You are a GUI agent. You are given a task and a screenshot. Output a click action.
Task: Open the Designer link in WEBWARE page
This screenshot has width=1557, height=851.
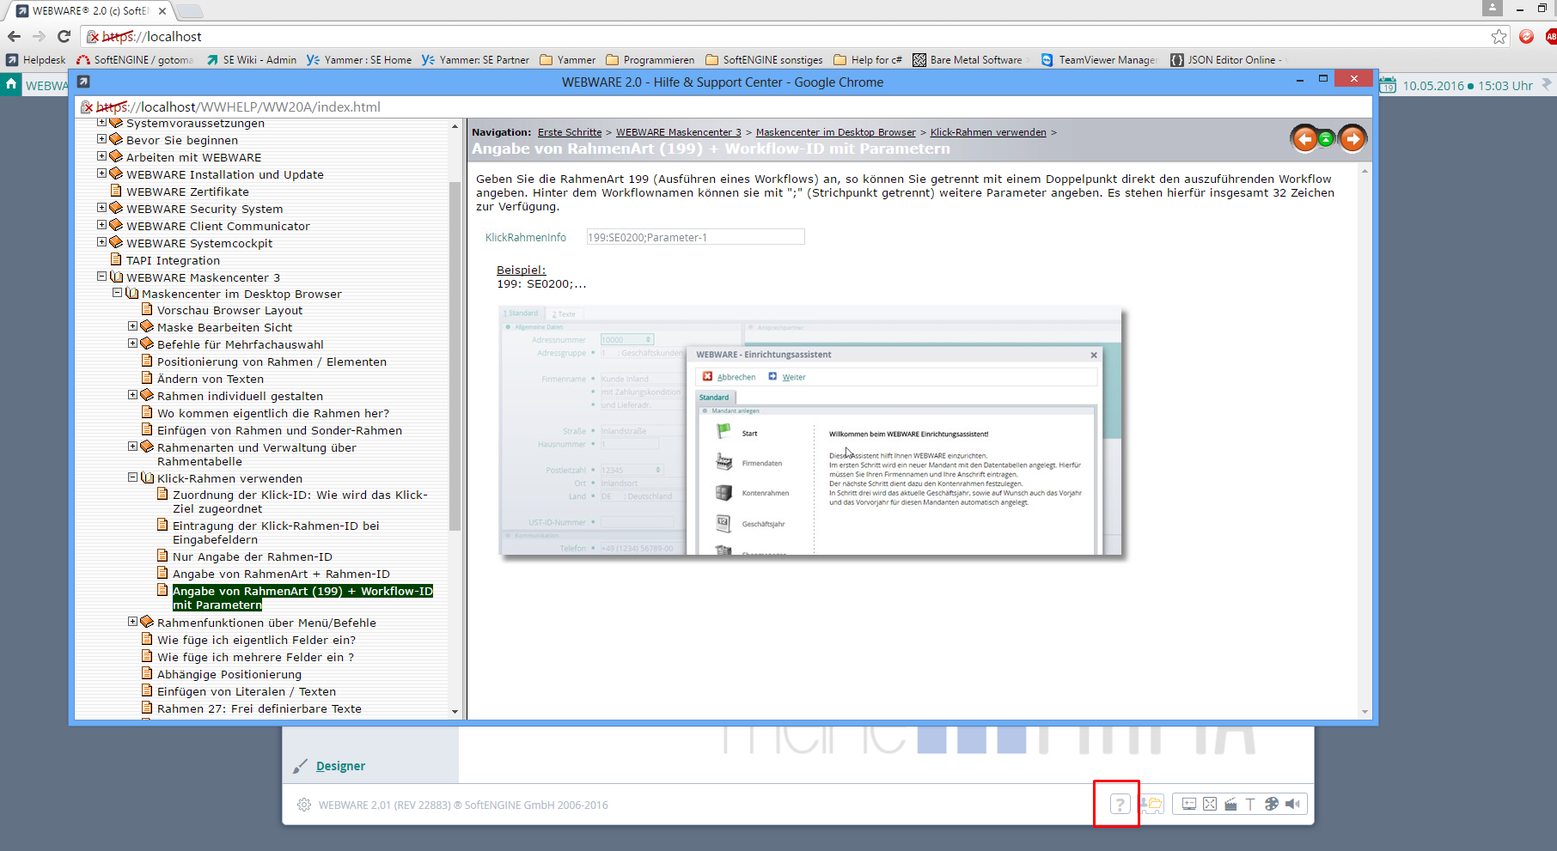[x=340, y=766]
